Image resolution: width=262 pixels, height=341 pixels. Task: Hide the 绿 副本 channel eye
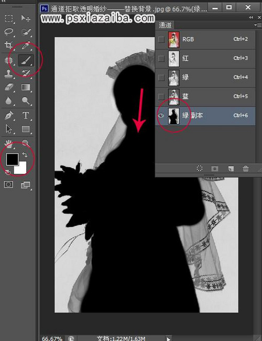click(161, 115)
